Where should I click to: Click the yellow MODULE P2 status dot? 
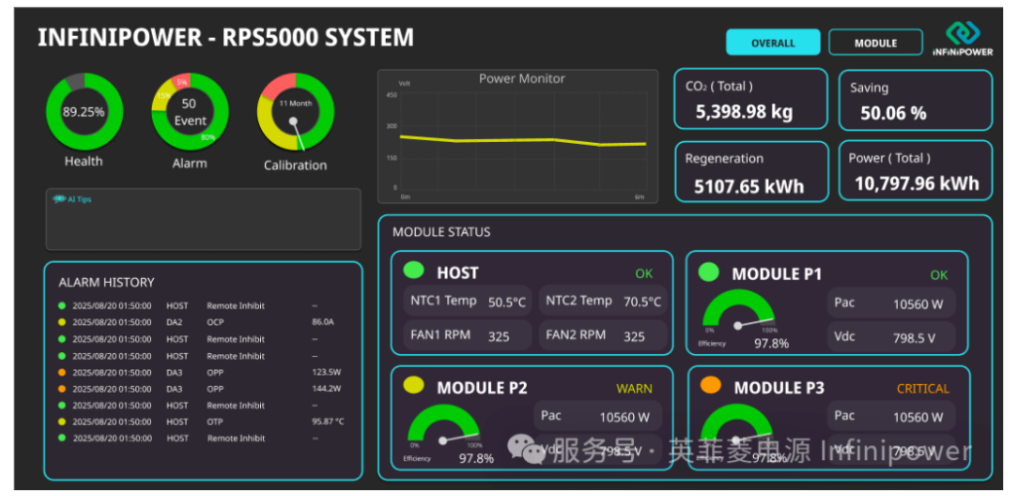click(x=414, y=386)
